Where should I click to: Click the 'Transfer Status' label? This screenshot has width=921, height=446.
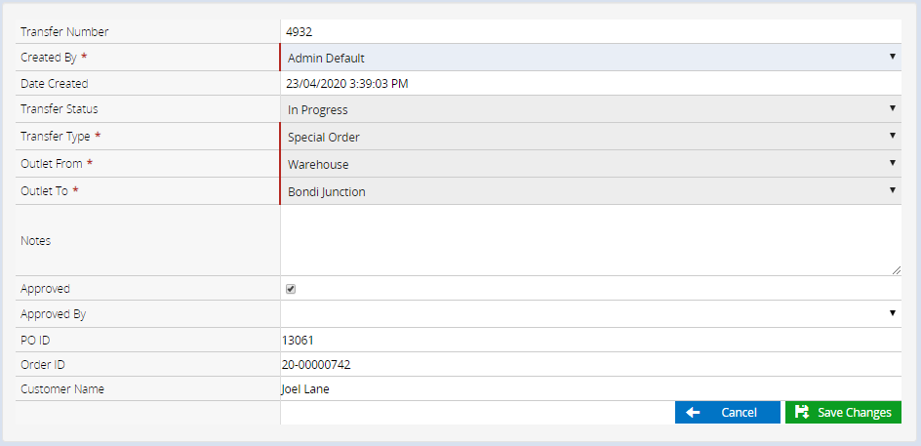click(x=60, y=109)
